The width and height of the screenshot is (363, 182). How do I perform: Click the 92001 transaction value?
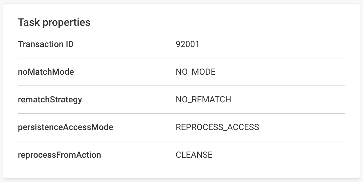tap(188, 44)
